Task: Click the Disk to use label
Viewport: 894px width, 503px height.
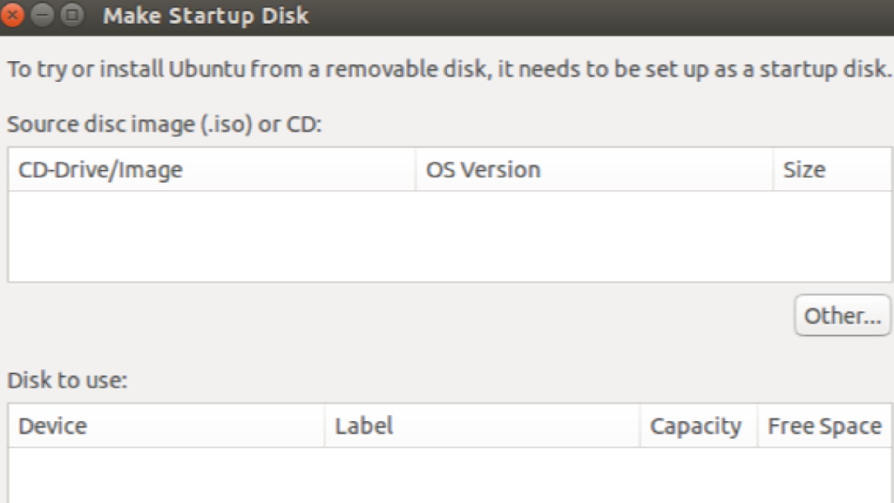Action: click(x=68, y=380)
